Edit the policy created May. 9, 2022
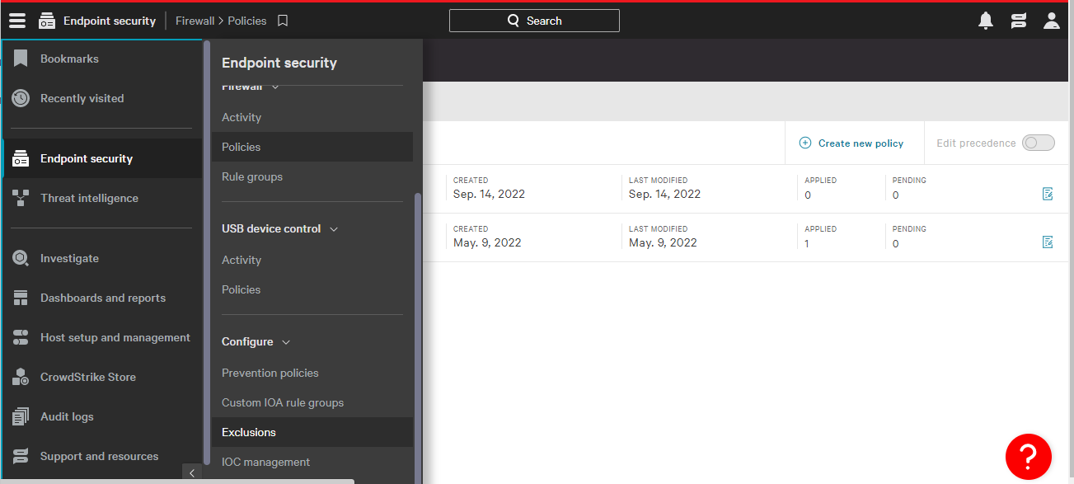Screen dimensions: 1074x484 pyautogui.click(x=1048, y=242)
